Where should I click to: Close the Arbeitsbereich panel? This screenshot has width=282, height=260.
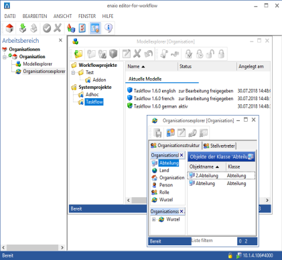pos(60,40)
